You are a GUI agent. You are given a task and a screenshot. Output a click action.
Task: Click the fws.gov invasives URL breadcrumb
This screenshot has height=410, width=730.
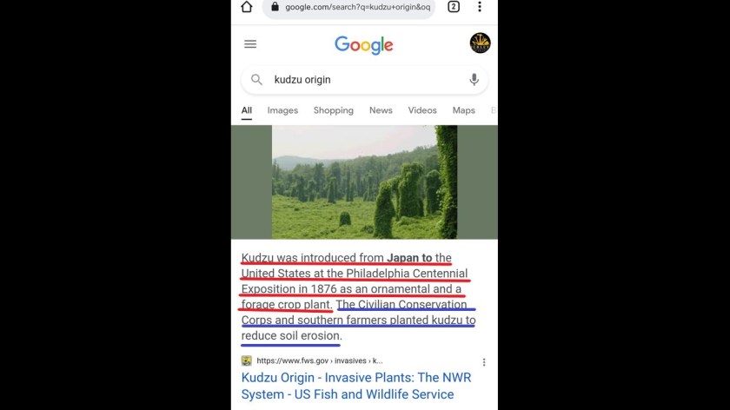[320, 360]
